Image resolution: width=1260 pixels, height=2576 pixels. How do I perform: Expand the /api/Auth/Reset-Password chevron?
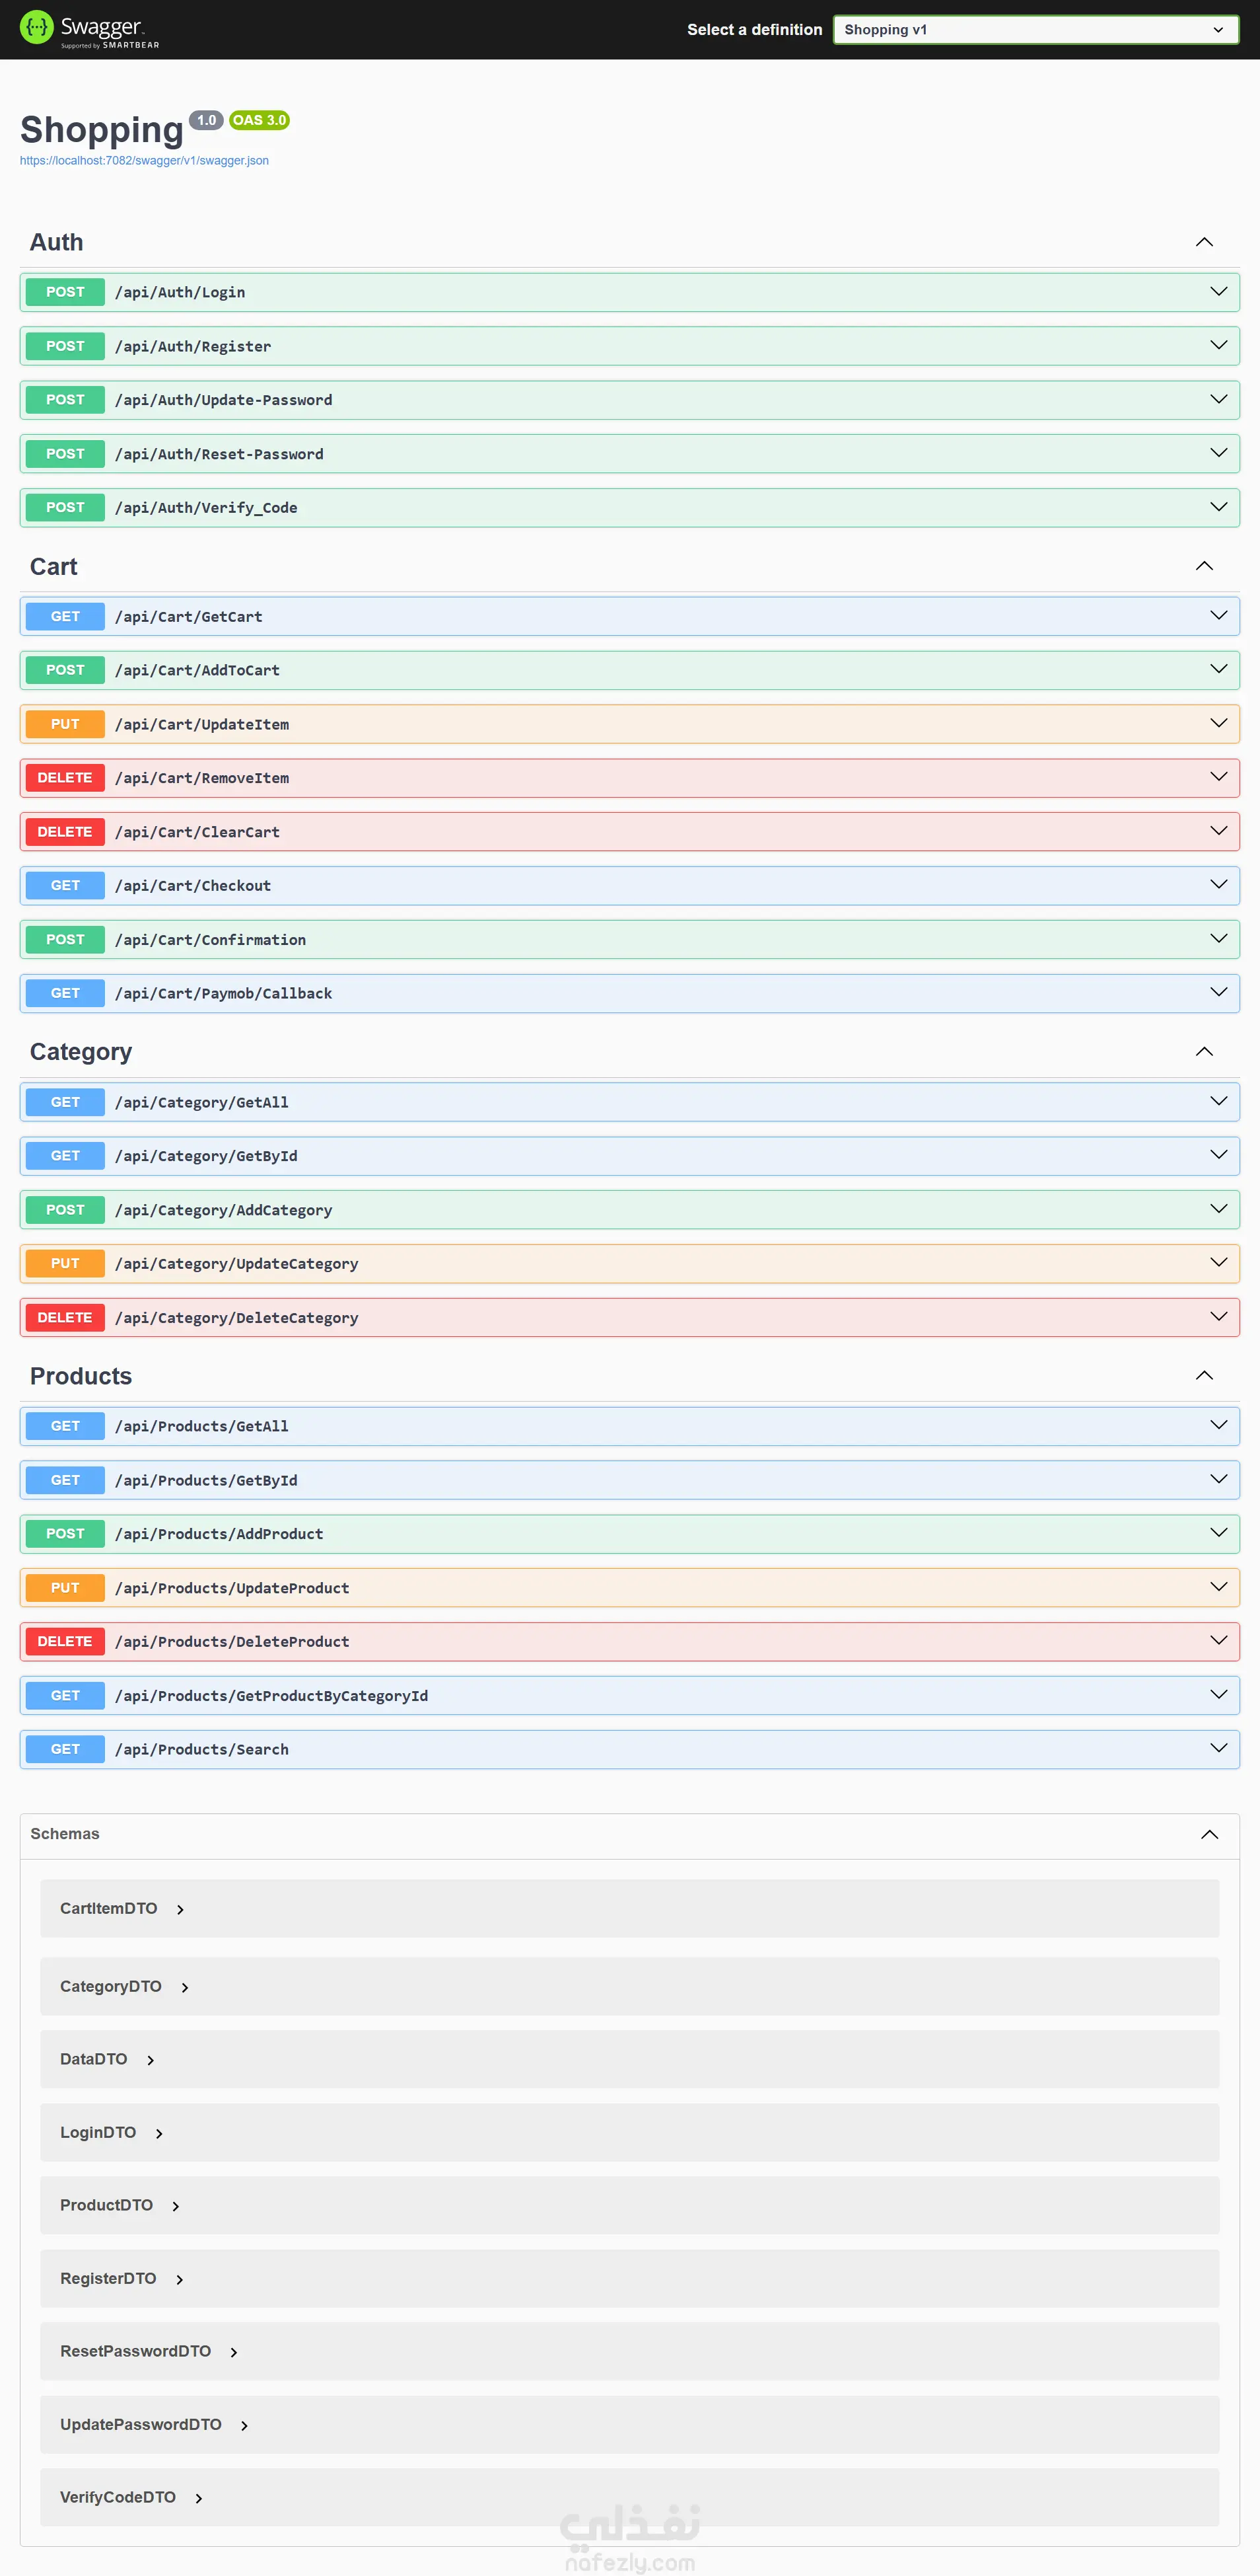pos(1218,453)
